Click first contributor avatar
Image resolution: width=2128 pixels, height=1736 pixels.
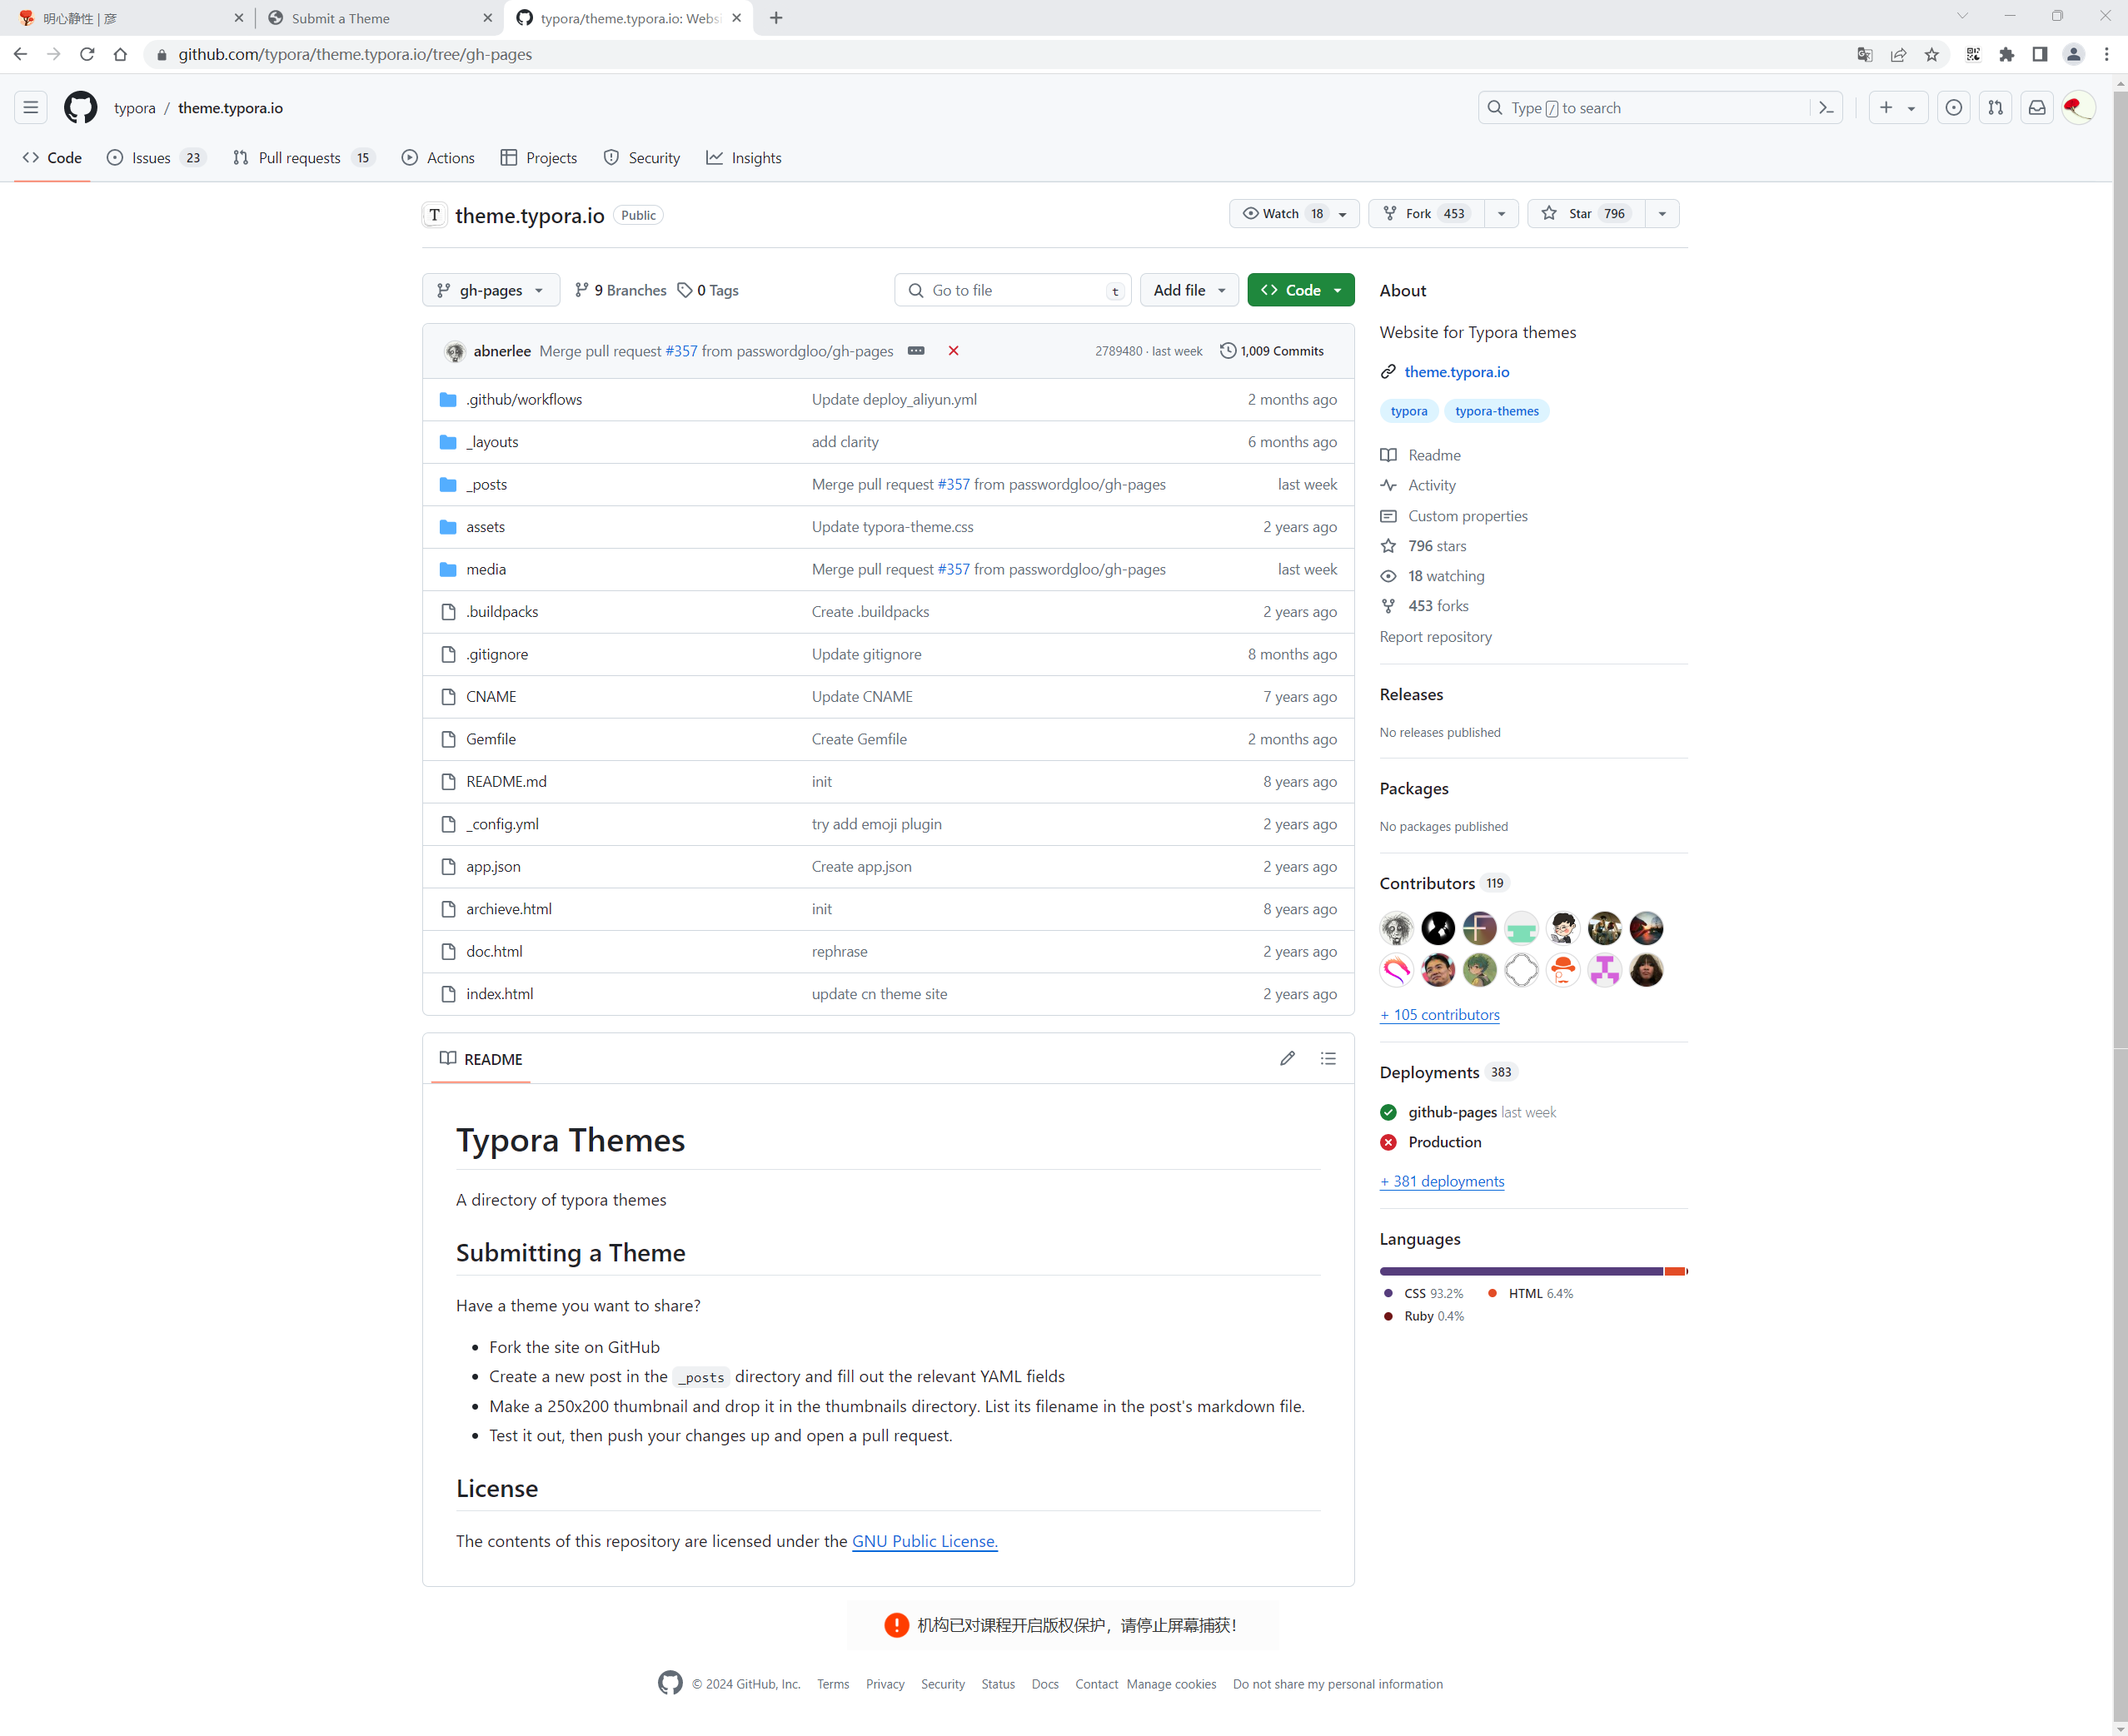click(x=1397, y=928)
